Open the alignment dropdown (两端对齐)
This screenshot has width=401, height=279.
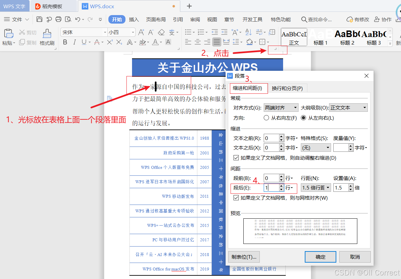click(281, 108)
